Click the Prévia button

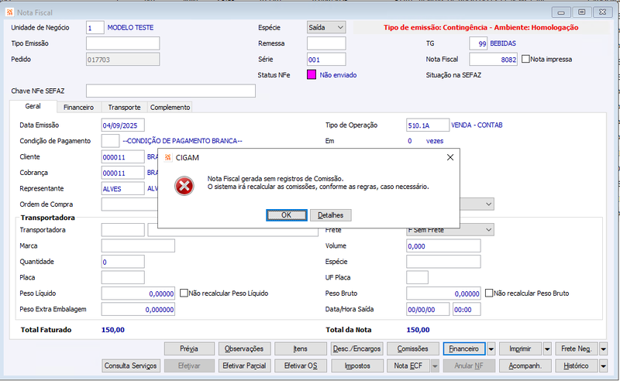189,349
